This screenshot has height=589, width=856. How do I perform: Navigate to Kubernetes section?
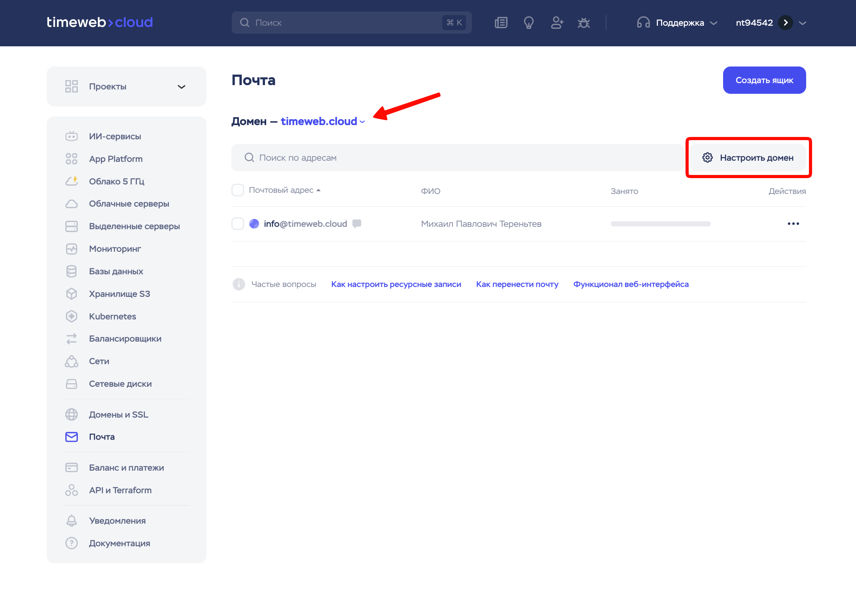point(112,316)
